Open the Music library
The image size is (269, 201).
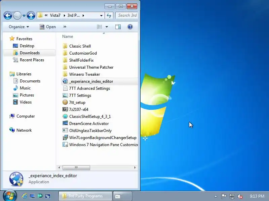point(25,88)
